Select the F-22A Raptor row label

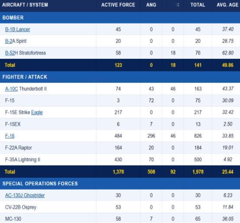19,148
